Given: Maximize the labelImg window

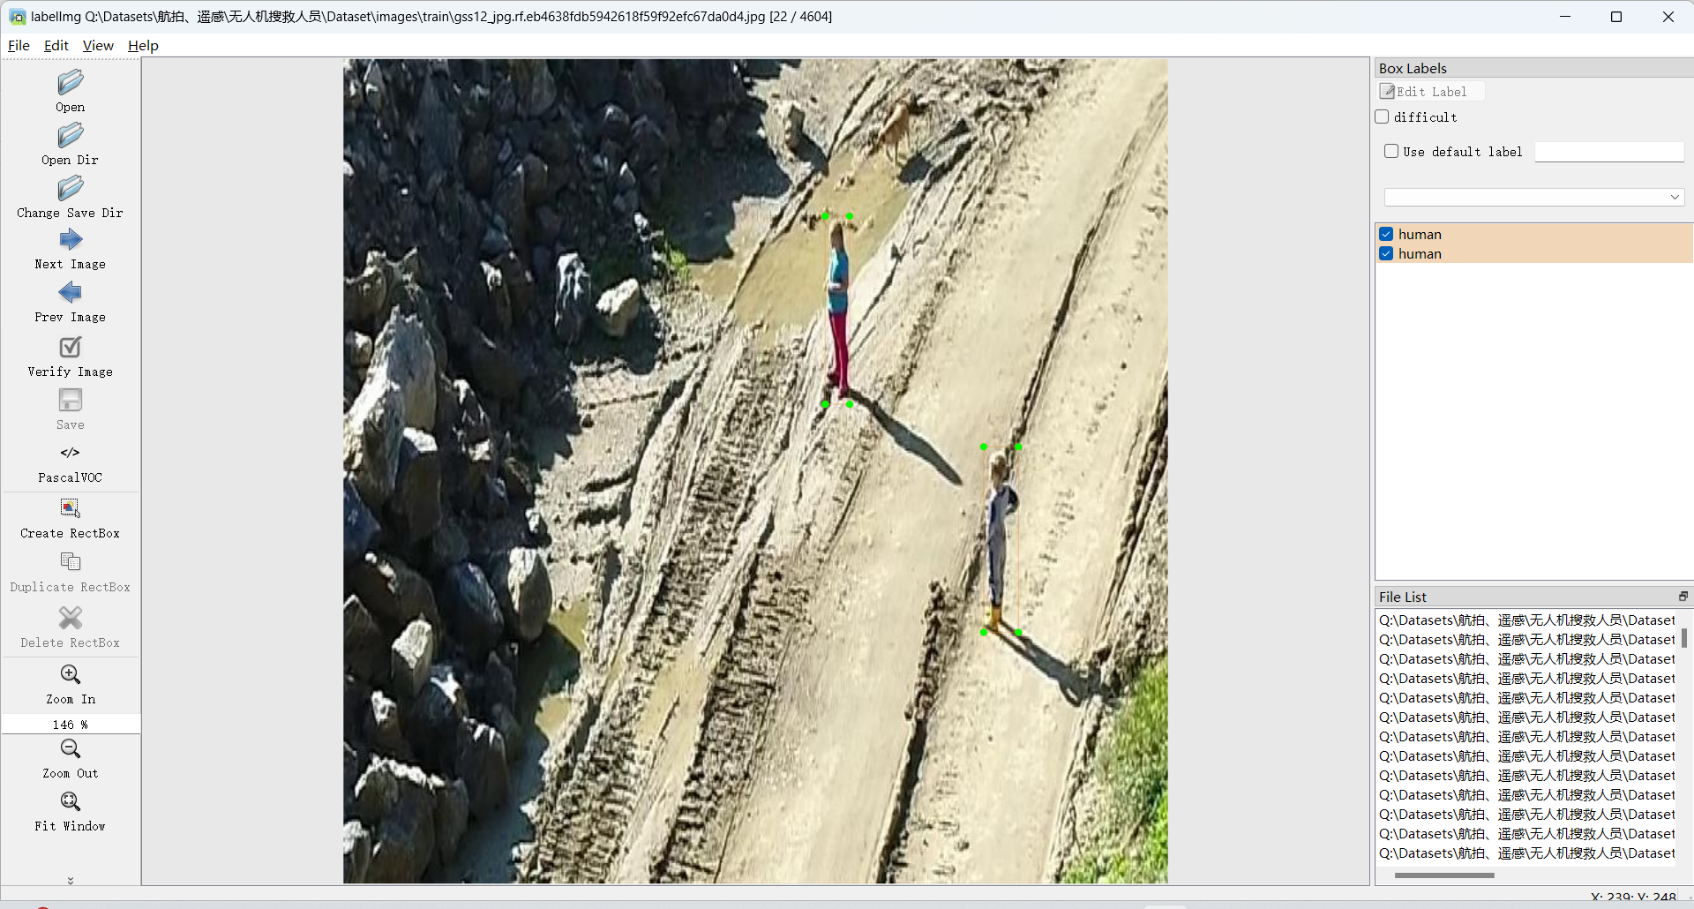Looking at the screenshot, I should coord(1616,17).
